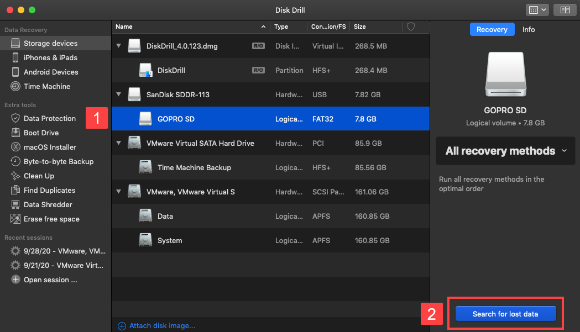Switch to the split detail view
This screenshot has height=332, width=580.
click(565, 9)
